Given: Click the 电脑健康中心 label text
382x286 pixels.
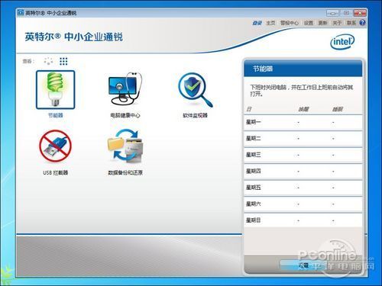Looking at the screenshot, I should [x=125, y=115].
